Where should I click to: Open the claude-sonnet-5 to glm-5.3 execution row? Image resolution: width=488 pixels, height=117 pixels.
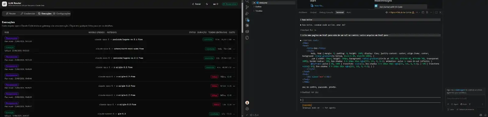pyautogui.click(x=120, y=114)
